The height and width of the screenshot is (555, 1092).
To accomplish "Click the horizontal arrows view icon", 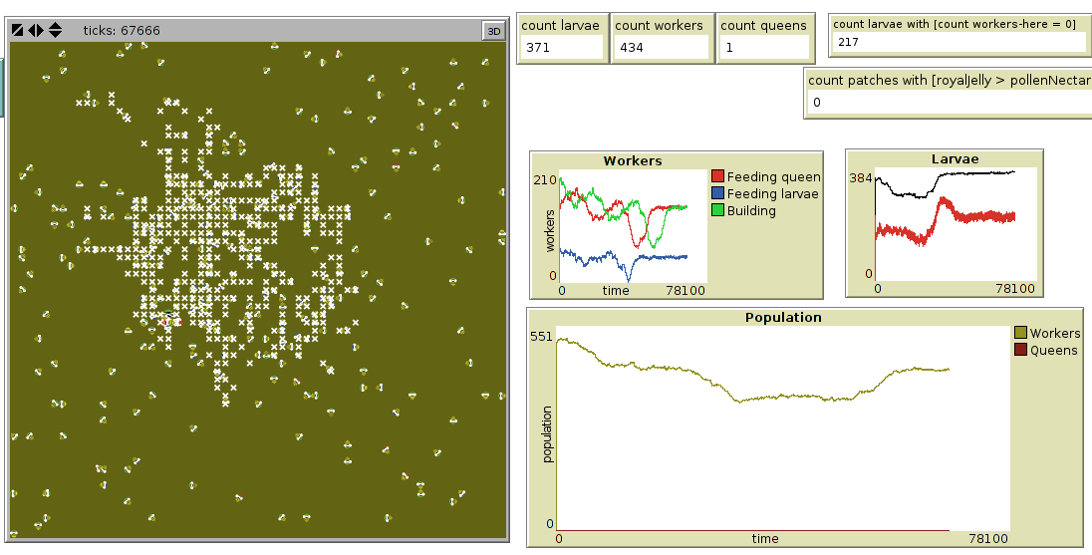I will click(36, 30).
